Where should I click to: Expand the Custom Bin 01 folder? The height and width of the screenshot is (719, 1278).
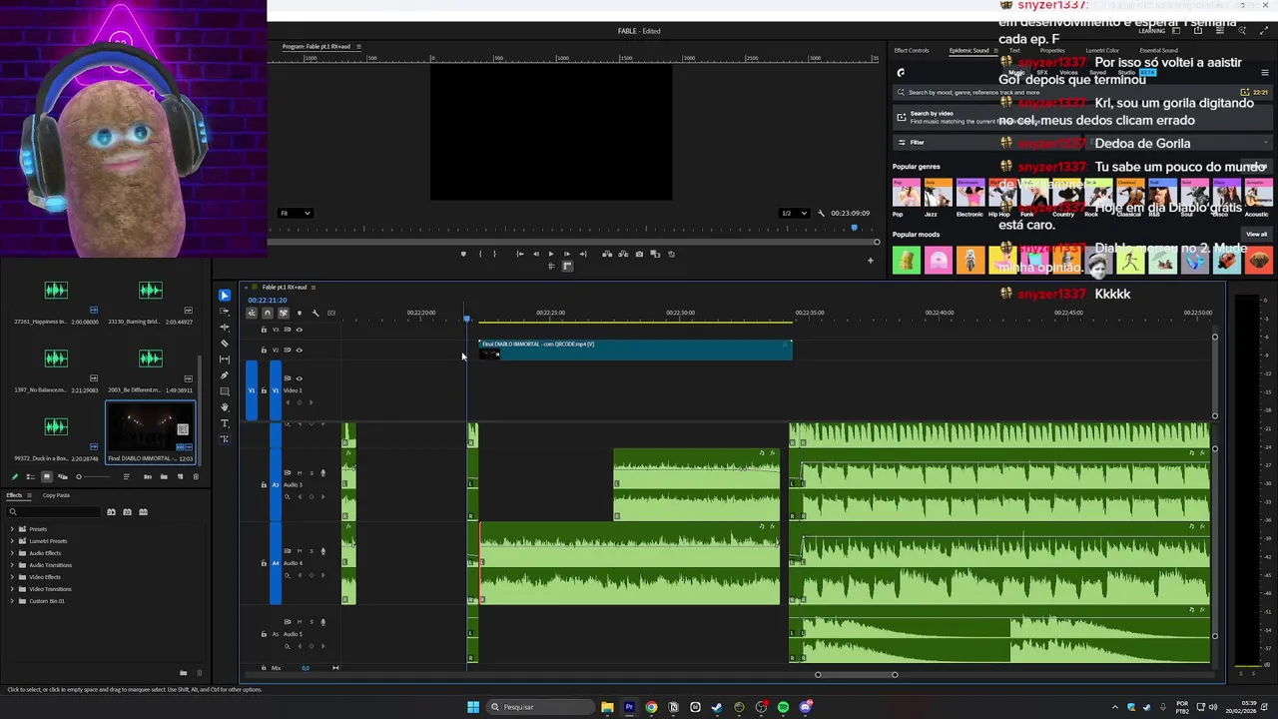tap(12, 601)
